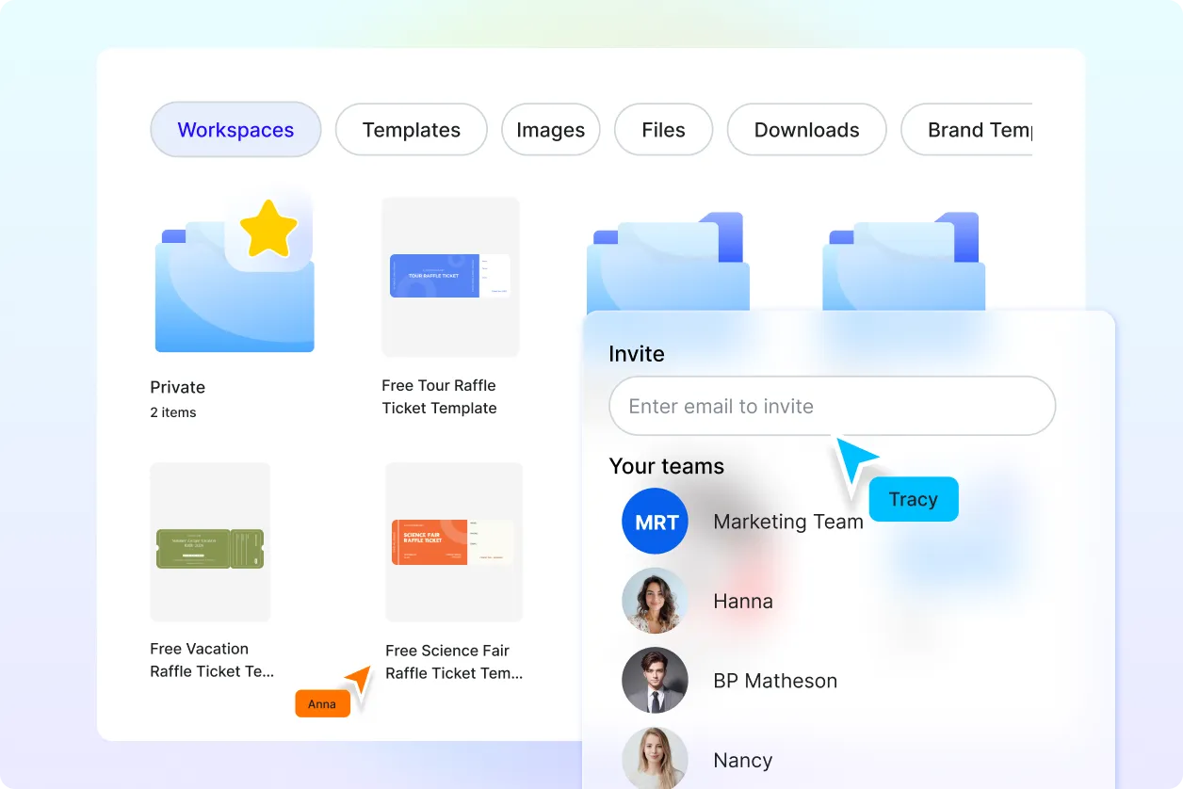View the Downloads tab
Viewport: 1183px width, 789px height.
click(x=806, y=129)
